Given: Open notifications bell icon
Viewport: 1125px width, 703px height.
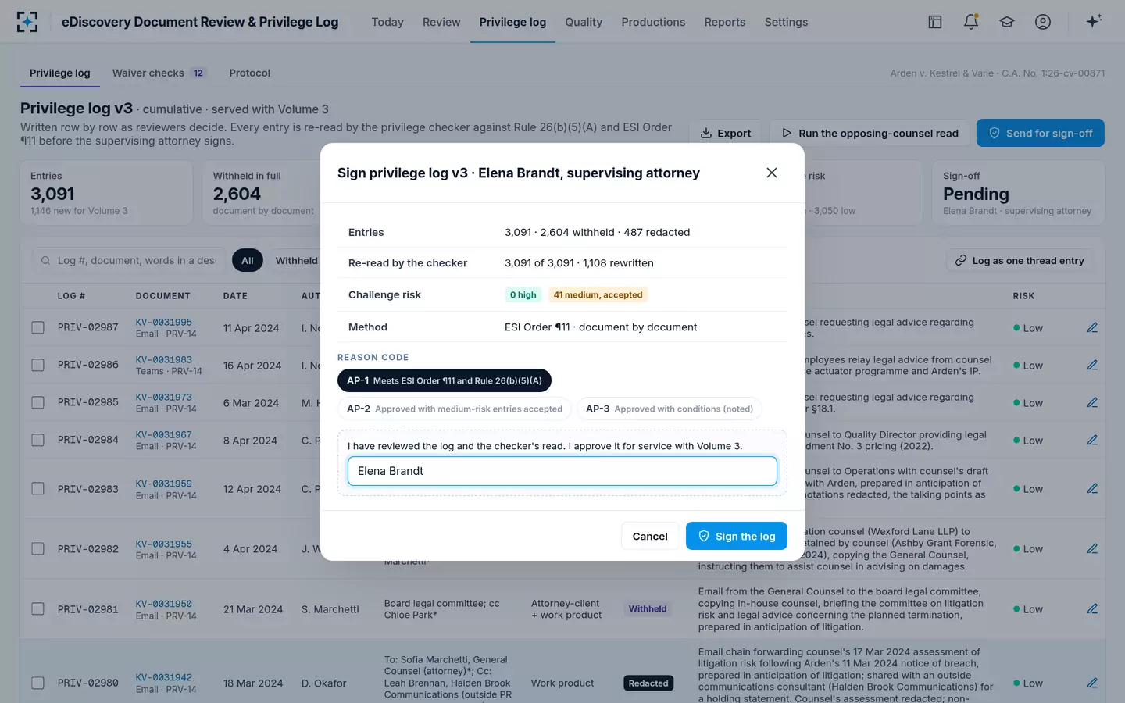Looking at the screenshot, I should click(x=971, y=22).
